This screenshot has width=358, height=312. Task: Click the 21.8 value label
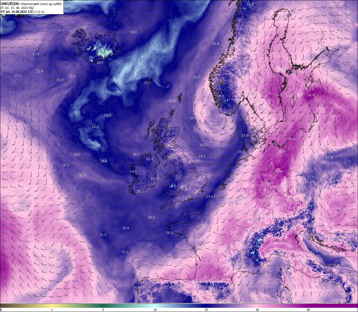pyautogui.click(x=340, y=69)
